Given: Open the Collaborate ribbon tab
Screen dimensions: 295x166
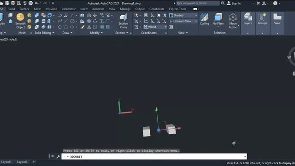Looking at the screenshot, I should pos(157,9).
